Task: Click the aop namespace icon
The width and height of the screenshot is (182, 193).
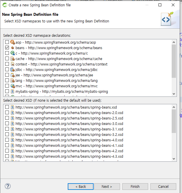Action: (12, 42)
